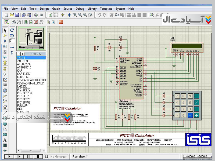
Task: Click the Rotate Clockwise icon
Action: (12, 30)
